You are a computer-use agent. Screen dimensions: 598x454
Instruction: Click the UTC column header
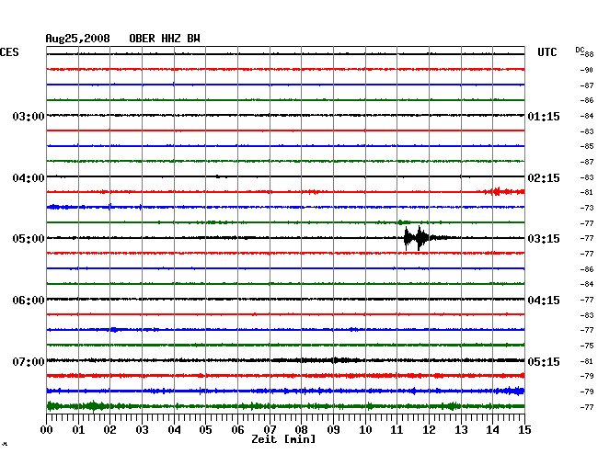pyautogui.click(x=546, y=52)
